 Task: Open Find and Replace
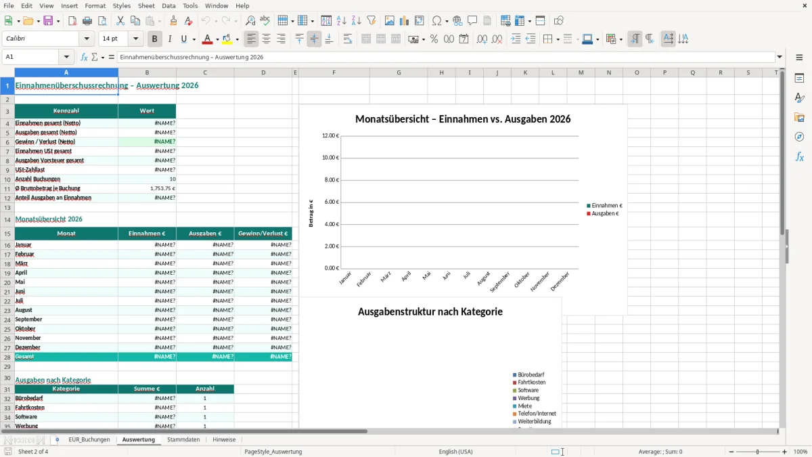(x=250, y=21)
